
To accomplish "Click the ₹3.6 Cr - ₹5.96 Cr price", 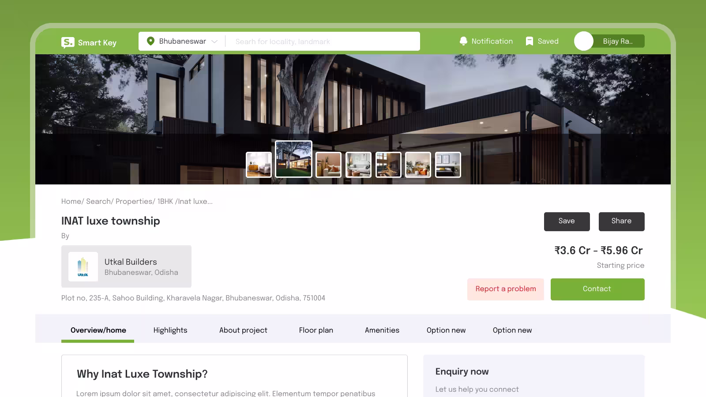I will pyautogui.click(x=599, y=250).
